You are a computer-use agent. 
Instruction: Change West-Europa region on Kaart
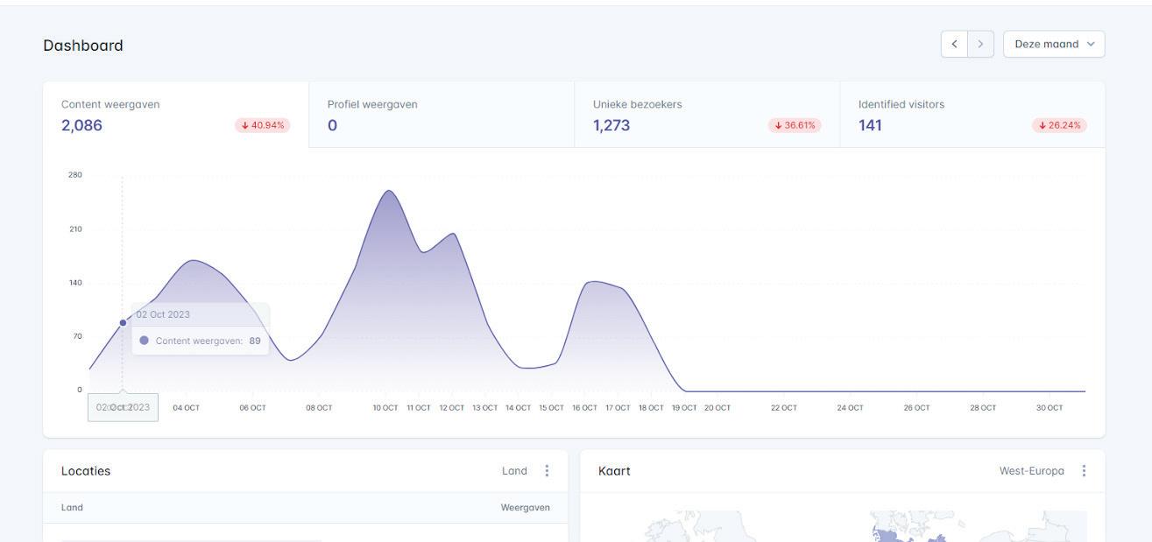pyautogui.click(x=1031, y=471)
